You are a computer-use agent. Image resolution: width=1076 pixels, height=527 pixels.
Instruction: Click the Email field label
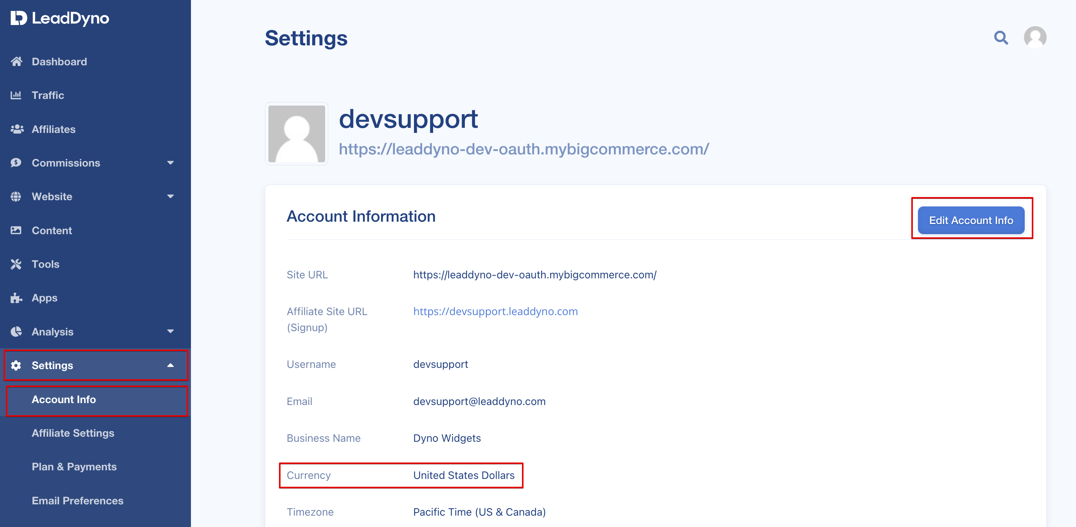(x=299, y=402)
